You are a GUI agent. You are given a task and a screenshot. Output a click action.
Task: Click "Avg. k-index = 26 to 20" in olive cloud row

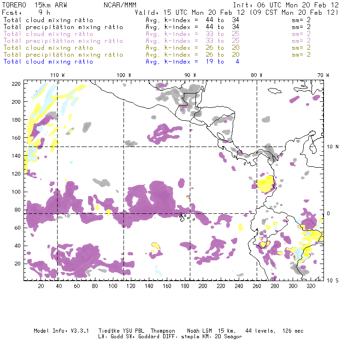tap(193, 48)
